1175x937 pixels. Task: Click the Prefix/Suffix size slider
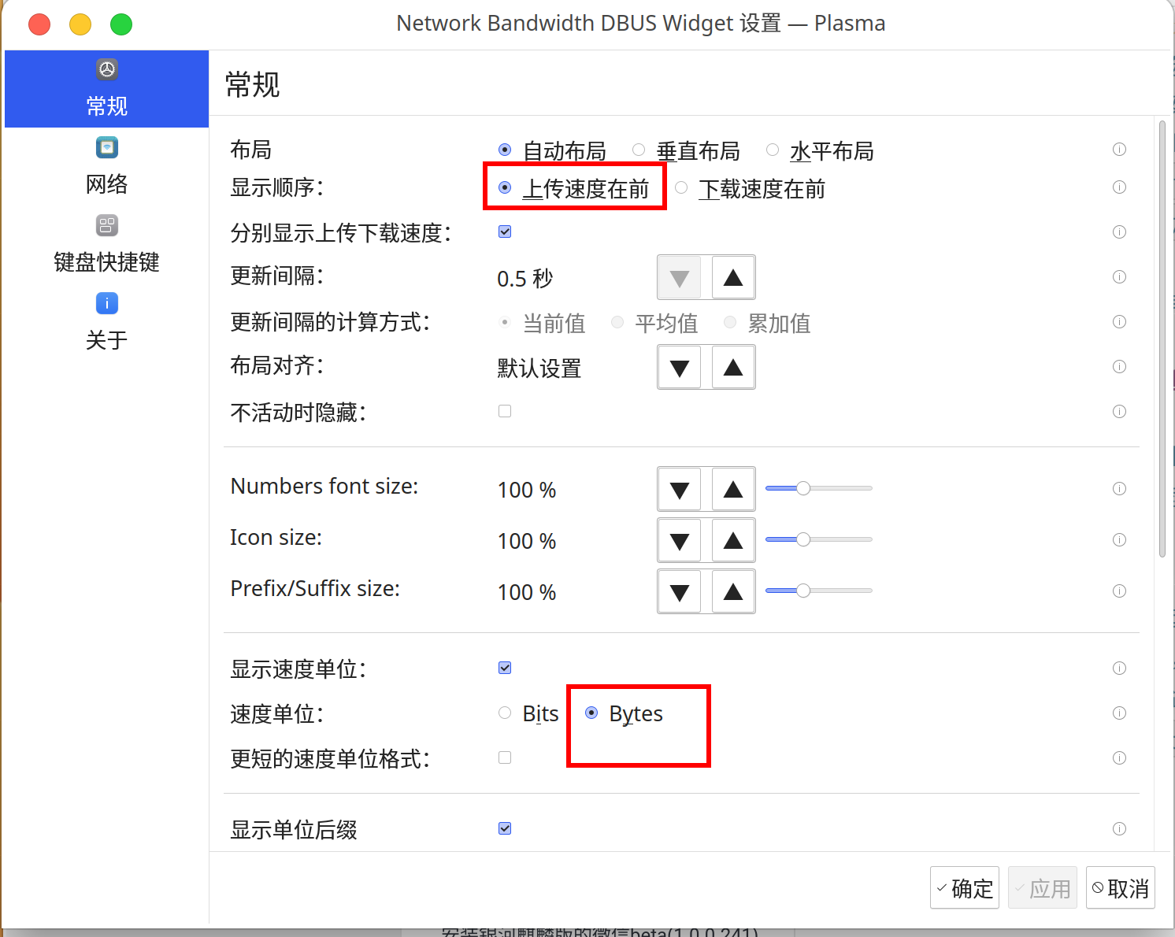pyautogui.click(x=819, y=591)
